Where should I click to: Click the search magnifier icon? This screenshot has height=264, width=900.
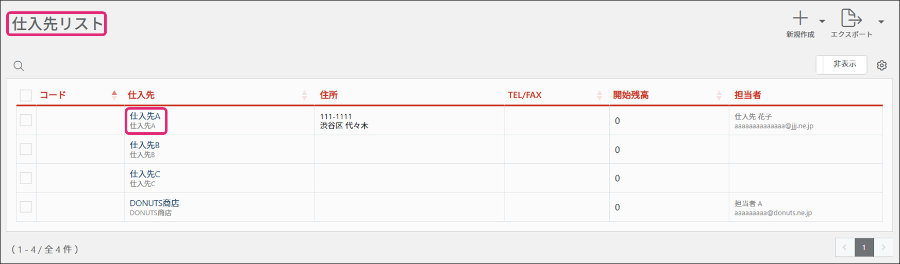19,66
